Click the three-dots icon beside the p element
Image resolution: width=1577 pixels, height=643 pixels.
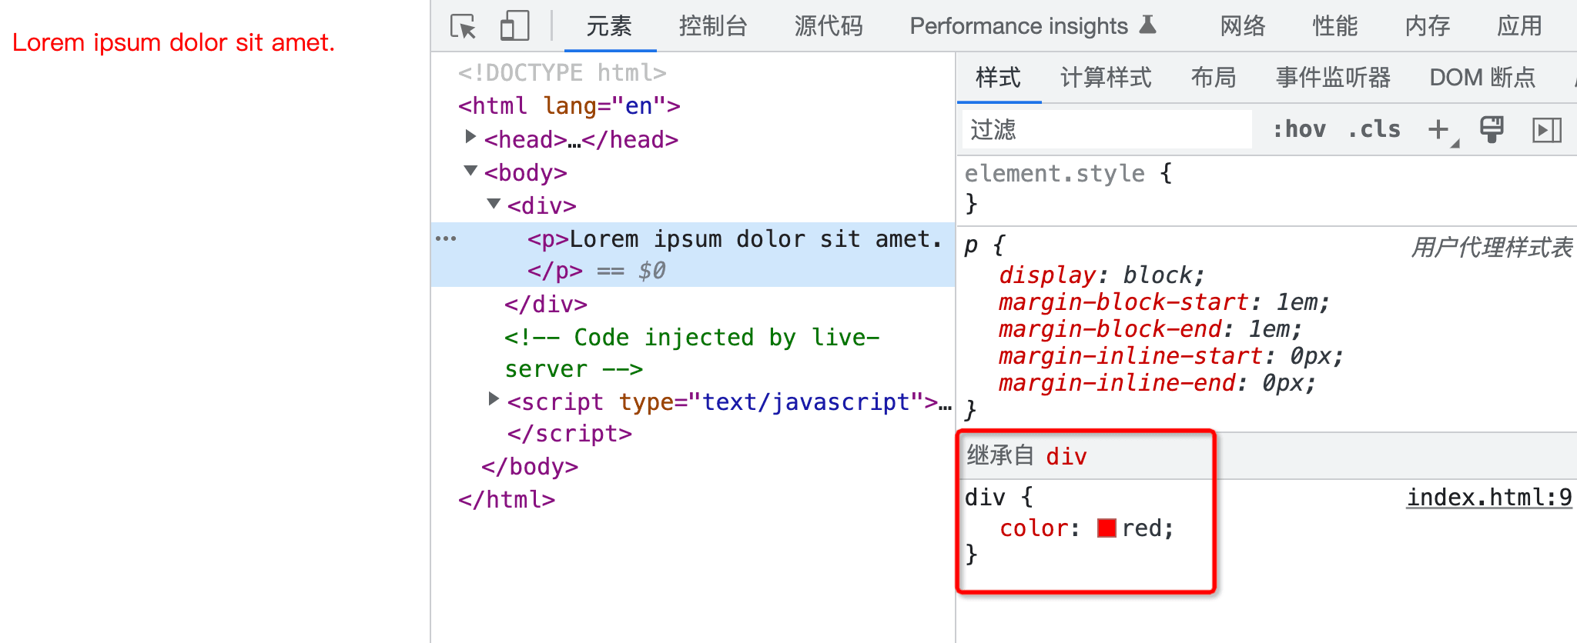pyautogui.click(x=446, y=239)
